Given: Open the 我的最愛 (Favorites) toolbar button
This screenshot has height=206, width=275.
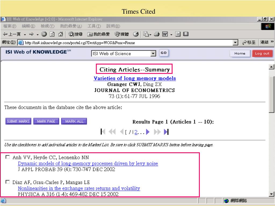Looking at the screenshot, I should click(x=99, y=34).
